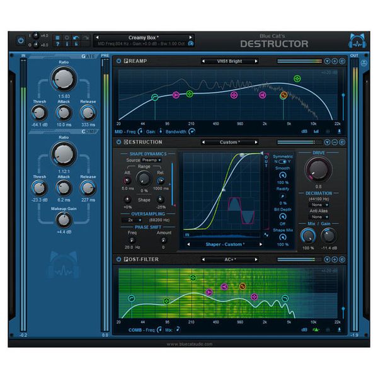Open the Shape Dynamics Source Preamp dropdown

[151, 160]
